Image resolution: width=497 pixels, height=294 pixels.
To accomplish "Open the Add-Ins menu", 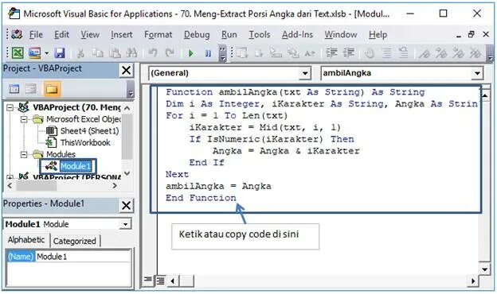I will [297, 34].
